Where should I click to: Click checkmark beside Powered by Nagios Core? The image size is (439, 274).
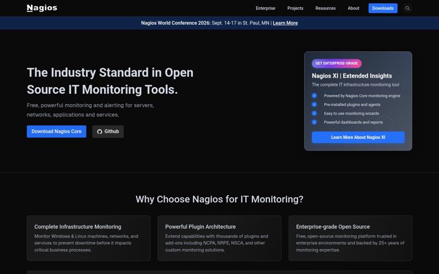314,96
